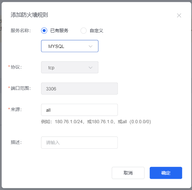192x190 pixels.
Task: Click the port range field showing 3306
Action: click(x=79, y=89)
